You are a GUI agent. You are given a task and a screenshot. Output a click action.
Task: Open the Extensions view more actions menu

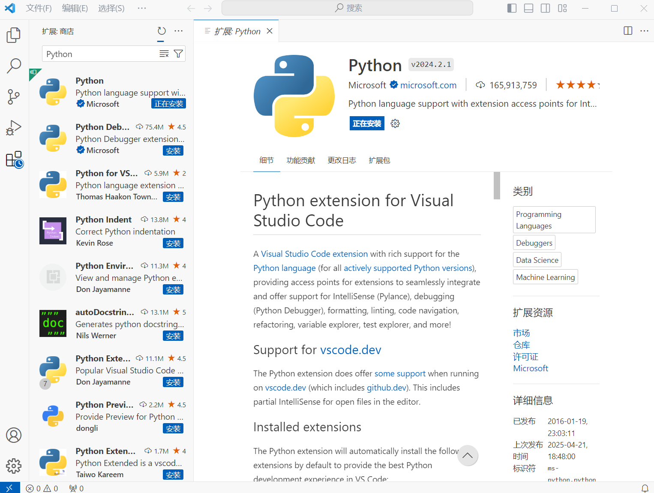179,31
